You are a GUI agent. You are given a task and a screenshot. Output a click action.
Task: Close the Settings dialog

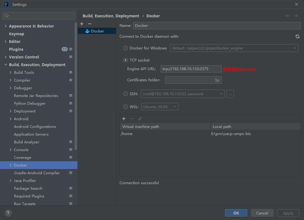(x=297, y=4)
